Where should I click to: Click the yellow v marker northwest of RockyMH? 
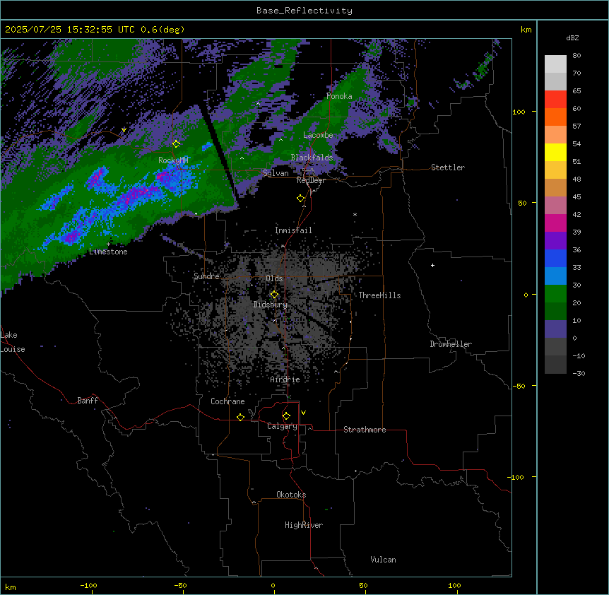[x=124, y=130]
